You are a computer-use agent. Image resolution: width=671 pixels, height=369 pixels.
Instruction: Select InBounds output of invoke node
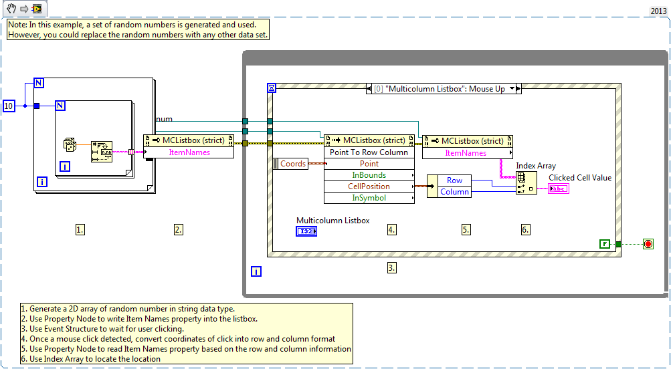pyautogui.click(x=369, y=175)
